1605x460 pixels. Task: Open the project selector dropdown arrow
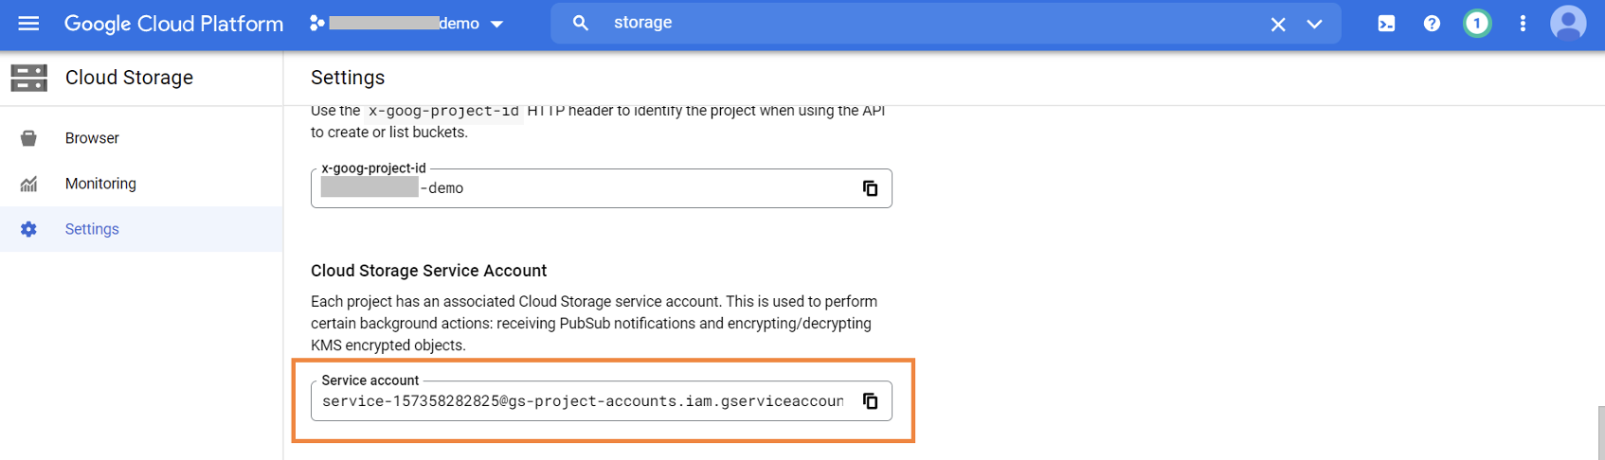(x=497, y=25)
